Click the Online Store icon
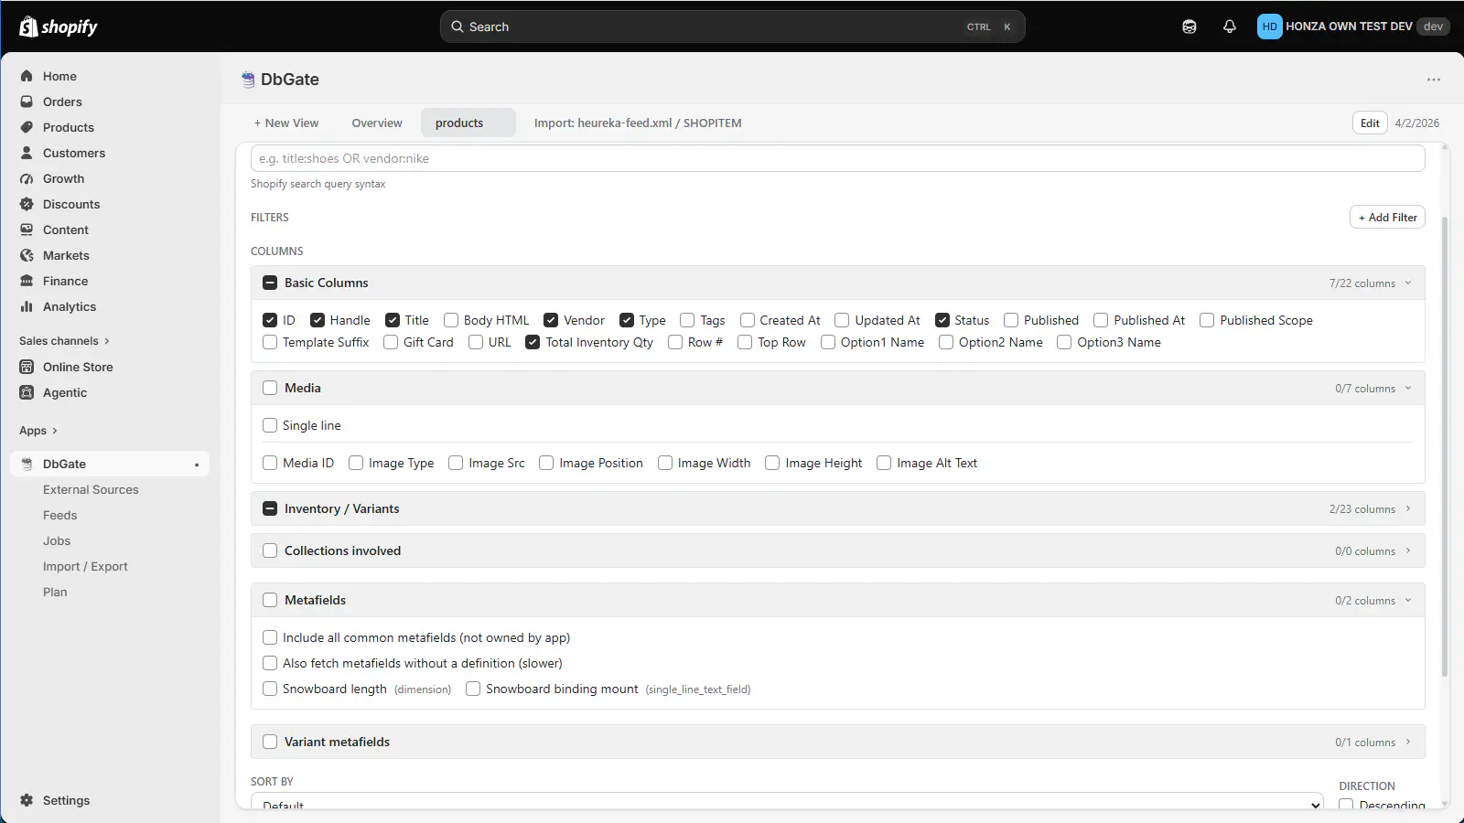This screenshot has width=1464, height=823. click(x=27, y=367)
